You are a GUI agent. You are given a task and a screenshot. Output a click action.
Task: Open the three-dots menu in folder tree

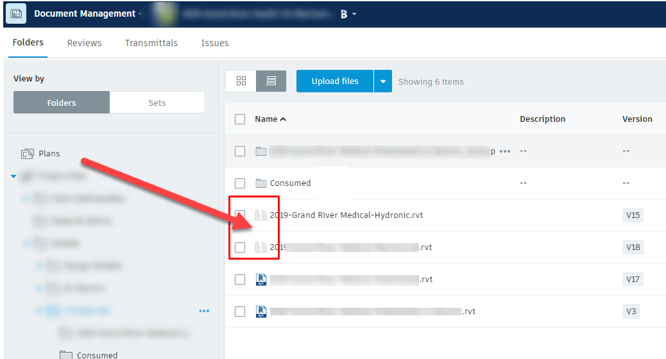[x=204, y=311]
